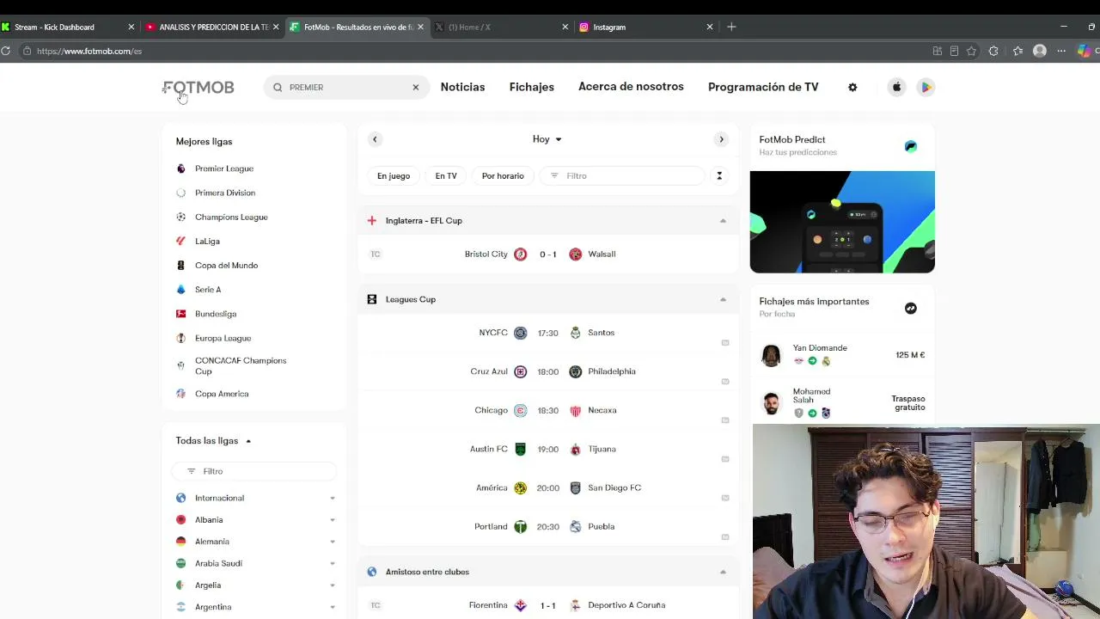Image resolution: width=1100 pixels, height=619 pixels.
Task: Open the Apple App Store link icon
Action: pos(896,87)
